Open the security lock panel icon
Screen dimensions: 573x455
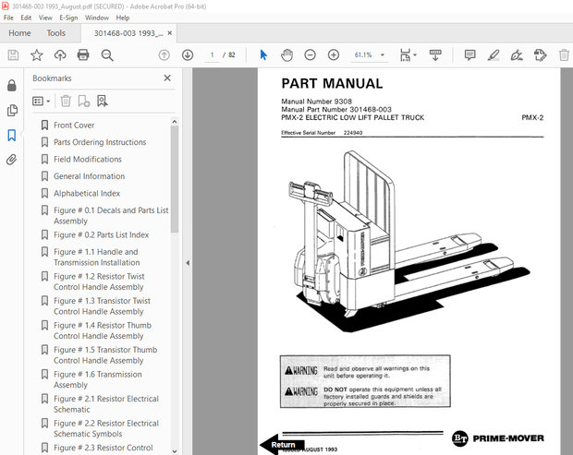12,86
